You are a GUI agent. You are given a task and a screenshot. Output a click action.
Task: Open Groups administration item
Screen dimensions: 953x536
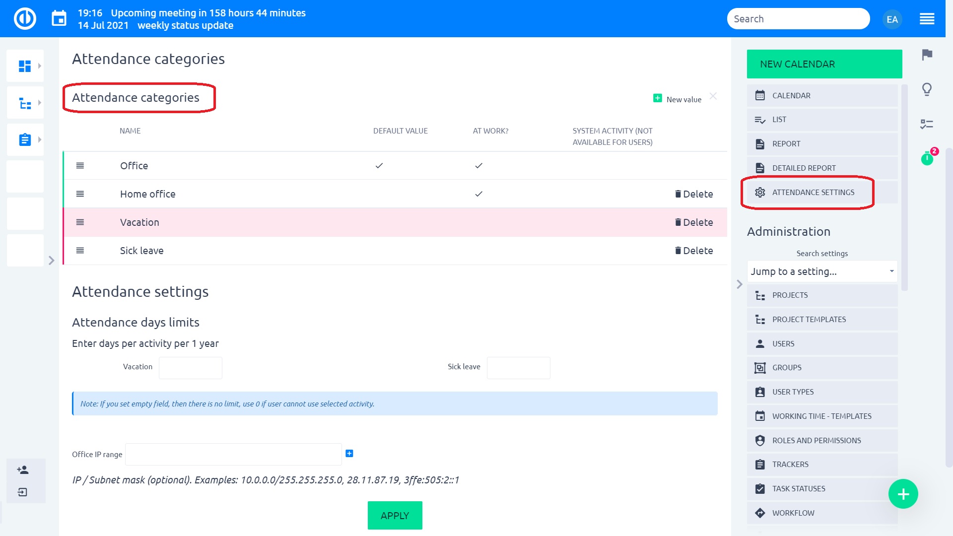822,368
